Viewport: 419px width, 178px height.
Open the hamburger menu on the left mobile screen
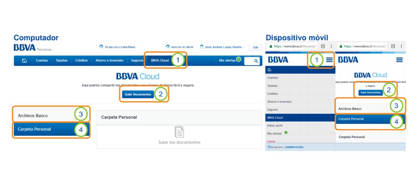[x=329, y=60]
